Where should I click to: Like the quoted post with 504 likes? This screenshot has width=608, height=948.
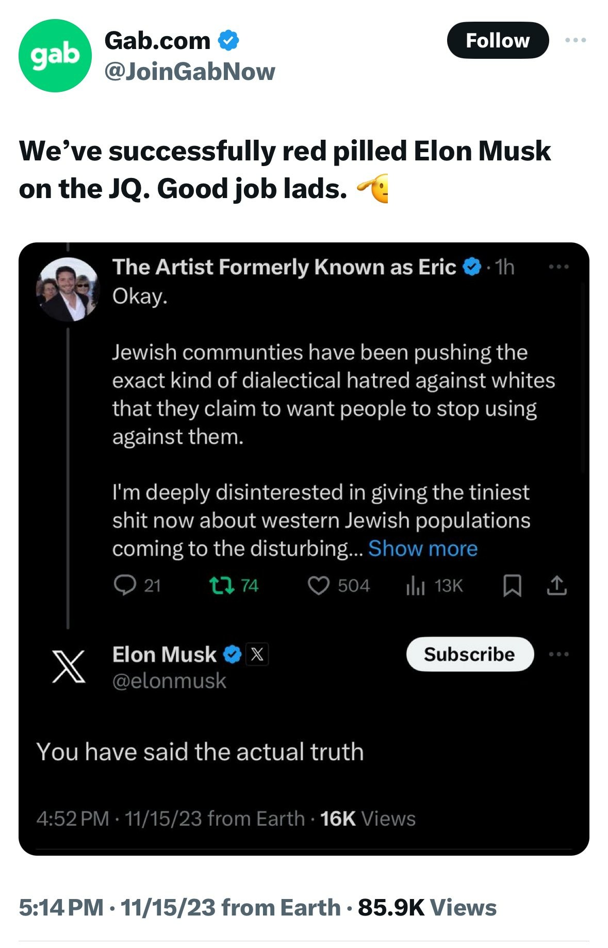(318, 585)
